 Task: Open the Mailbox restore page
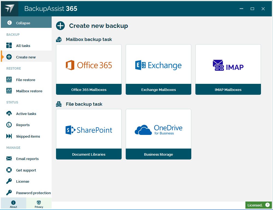(x=26, y=91)
